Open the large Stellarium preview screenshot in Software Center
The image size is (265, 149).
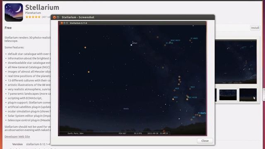(236, 62)
